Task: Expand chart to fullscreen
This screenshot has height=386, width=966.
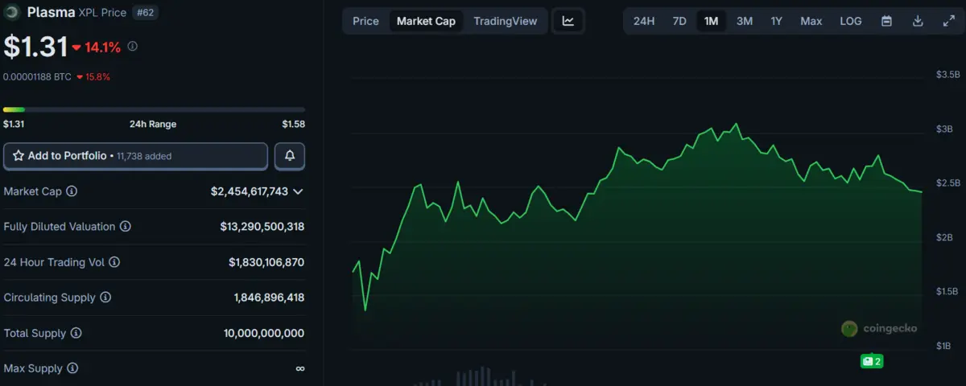Action: point(948,21)
